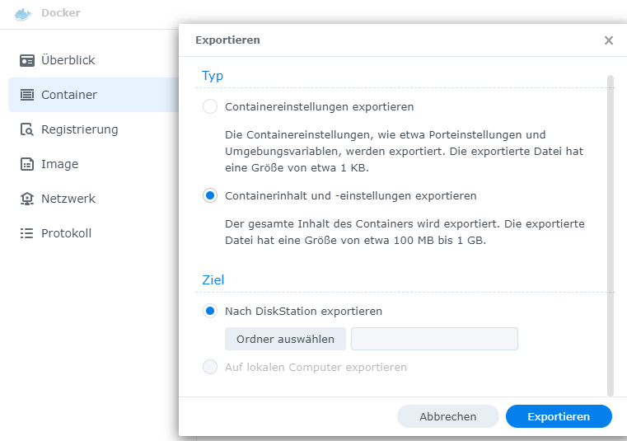This screenshot has height=441, width=627.
Task: Open the Netzwerk menu label
Action: coord(68,199)
